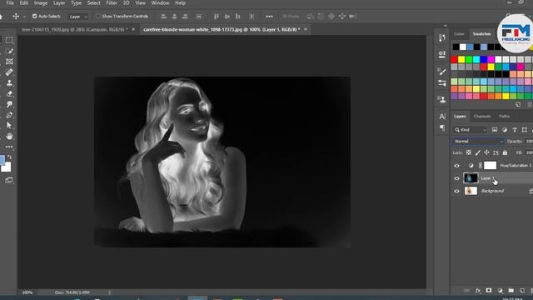533x300 pixels.
Task: Hide the Background layer eye icon
Action: coord(456,191)
